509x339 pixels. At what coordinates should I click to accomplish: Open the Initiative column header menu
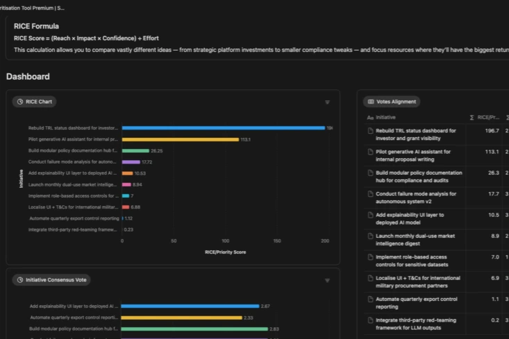385,118
